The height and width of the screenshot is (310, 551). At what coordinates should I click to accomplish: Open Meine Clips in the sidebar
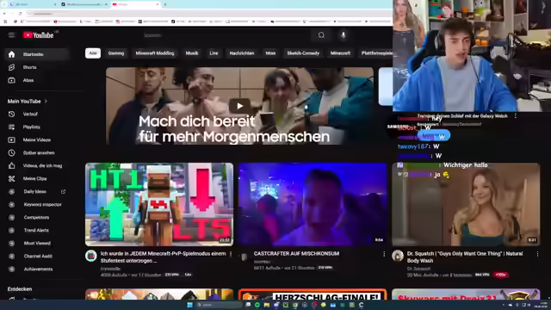click(37, 178)
